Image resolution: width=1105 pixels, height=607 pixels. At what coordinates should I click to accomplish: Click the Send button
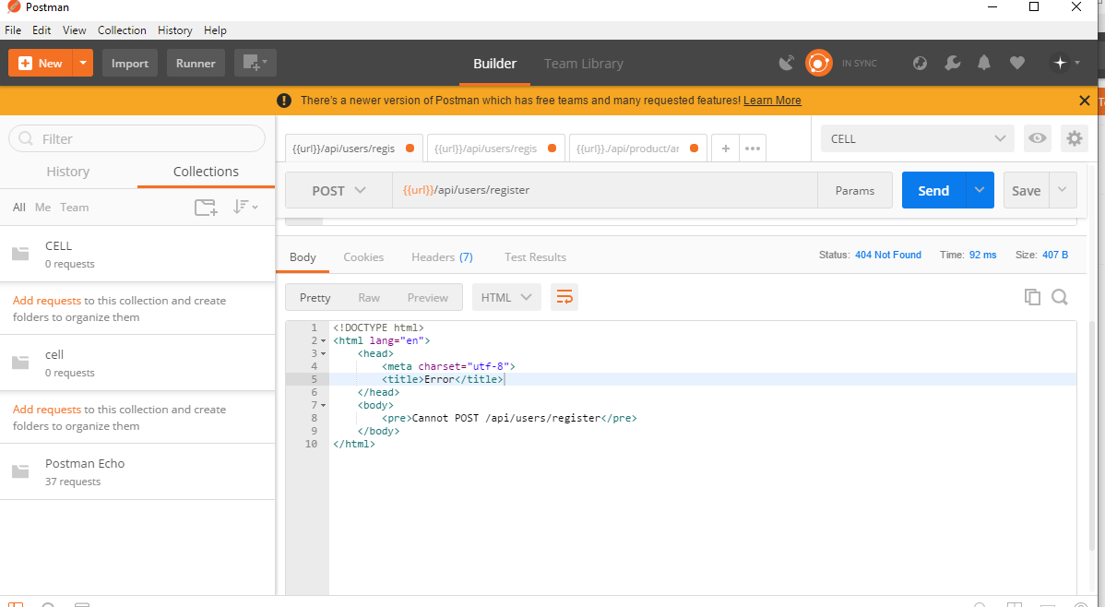pyautogui.click(x=933, y=190)
